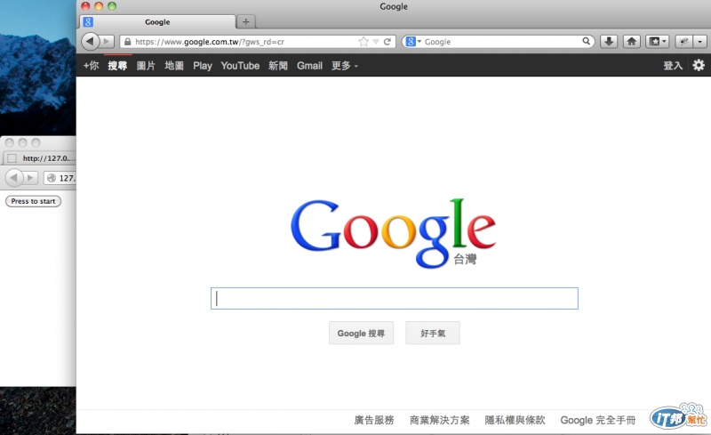Click the address bar URL

(x=210, y=42)
